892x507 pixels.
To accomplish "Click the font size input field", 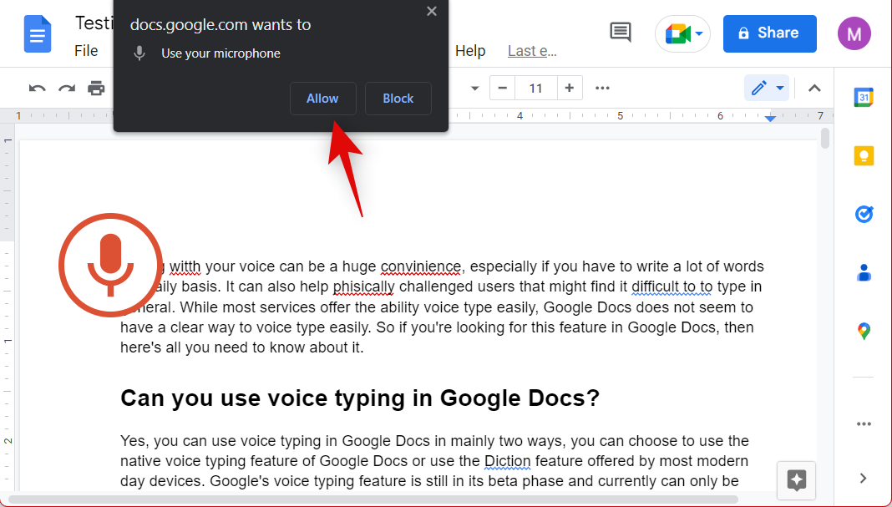I will [x=536, y=89].
